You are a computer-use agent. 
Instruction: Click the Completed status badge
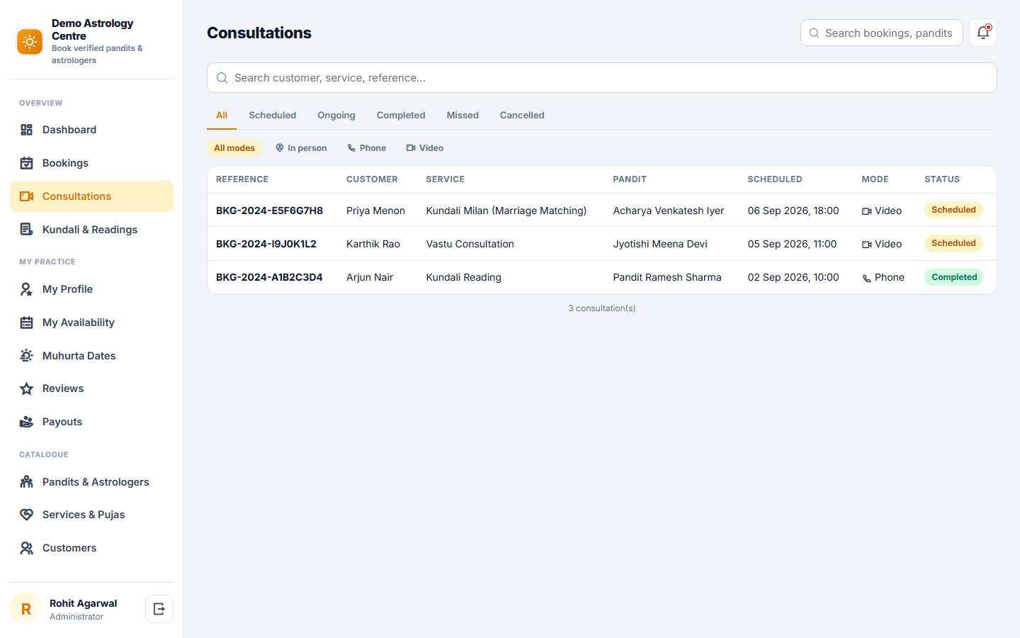pos(954,277)
